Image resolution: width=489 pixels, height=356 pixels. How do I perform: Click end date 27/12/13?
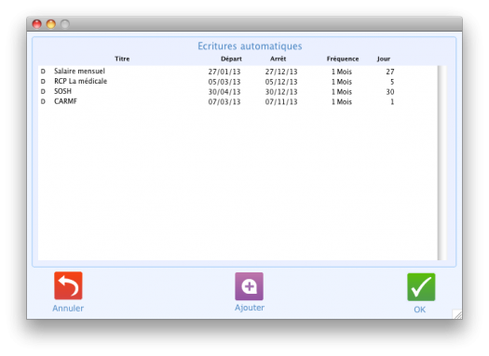pos(281,72)
